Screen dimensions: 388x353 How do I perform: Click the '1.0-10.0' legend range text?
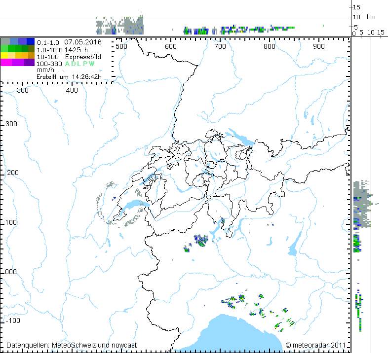[50, 50]
